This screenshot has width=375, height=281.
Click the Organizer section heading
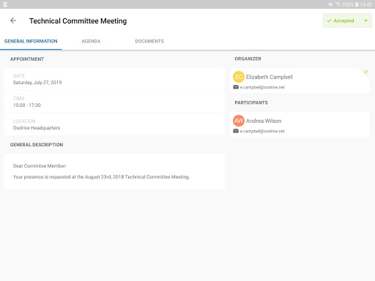click(248, 59)
